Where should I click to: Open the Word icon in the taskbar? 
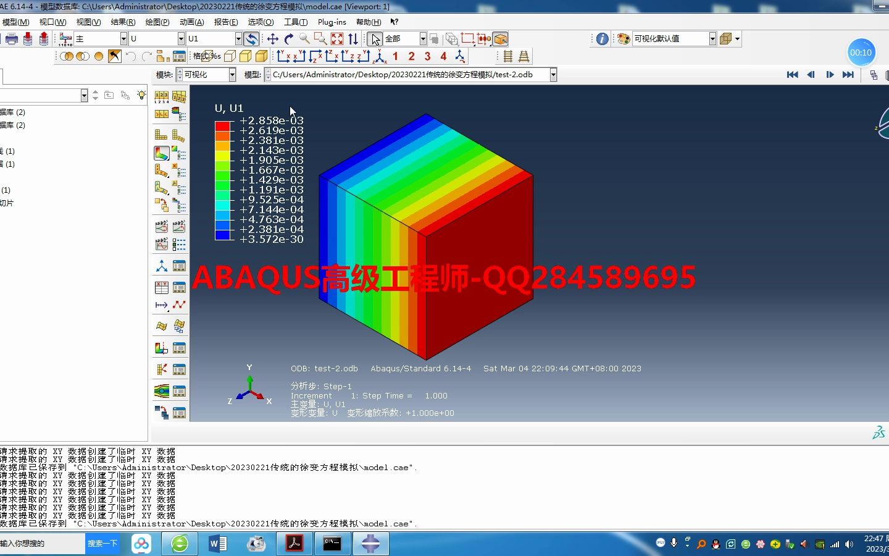[x=218, y=544]
